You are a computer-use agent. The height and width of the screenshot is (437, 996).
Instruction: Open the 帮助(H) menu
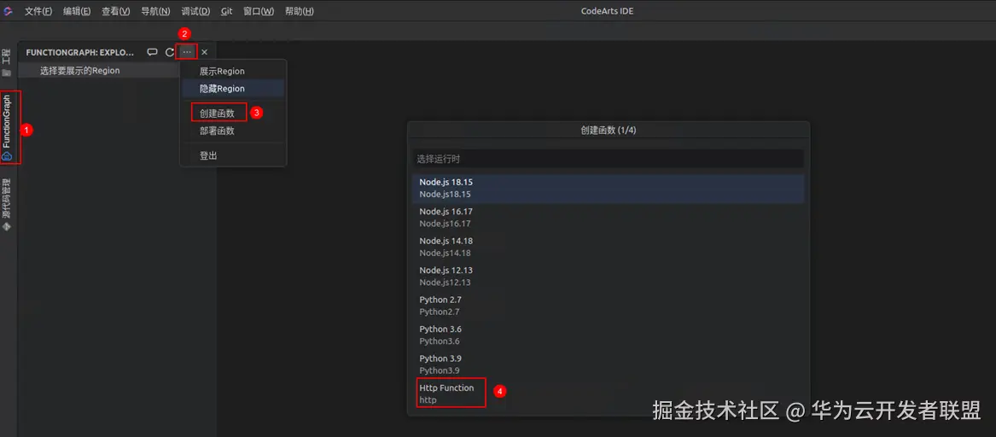(x=300, y=11)
